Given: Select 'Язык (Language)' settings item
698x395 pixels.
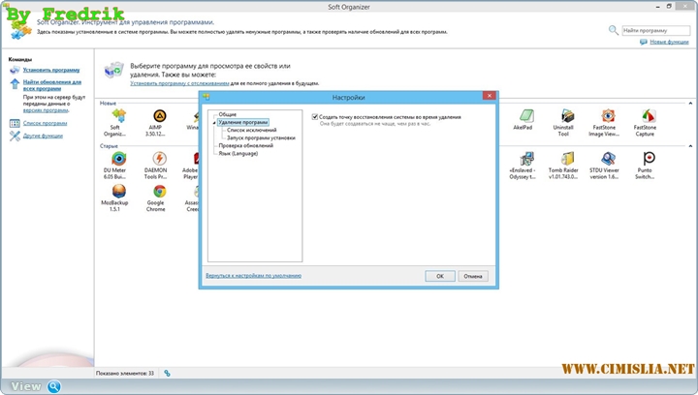Looking at the screenshot, I should coord(238,153).
